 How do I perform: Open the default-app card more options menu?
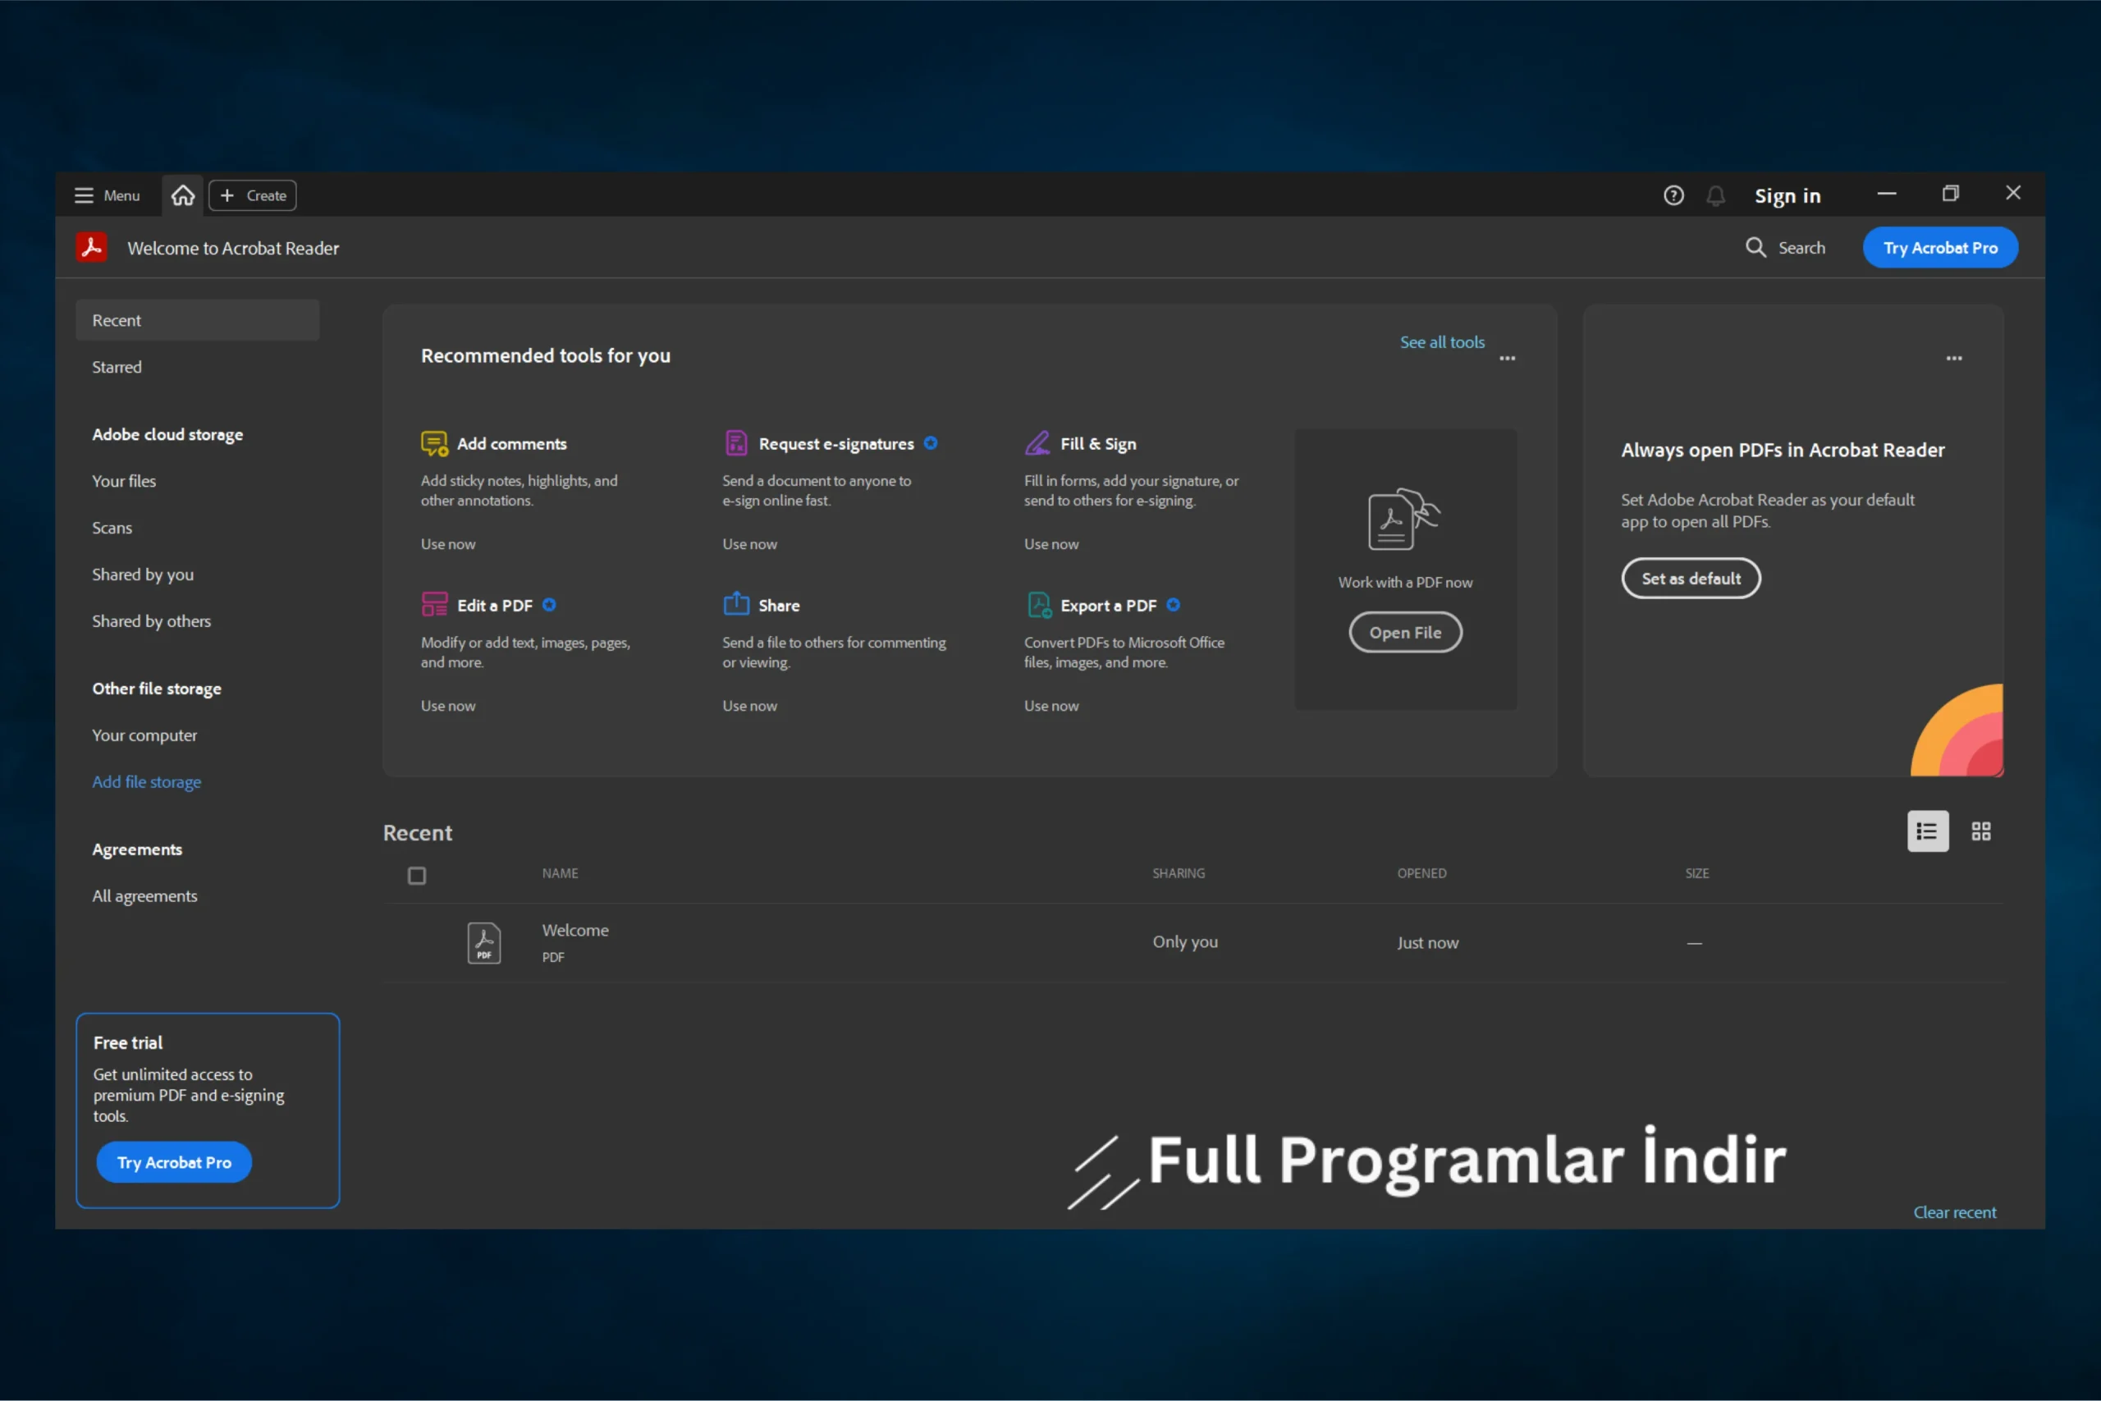tap(1953, 359)
